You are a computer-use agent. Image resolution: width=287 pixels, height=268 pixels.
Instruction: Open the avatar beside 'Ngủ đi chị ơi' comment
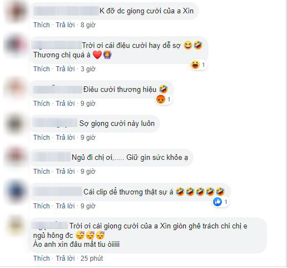[x=16, y=157]
